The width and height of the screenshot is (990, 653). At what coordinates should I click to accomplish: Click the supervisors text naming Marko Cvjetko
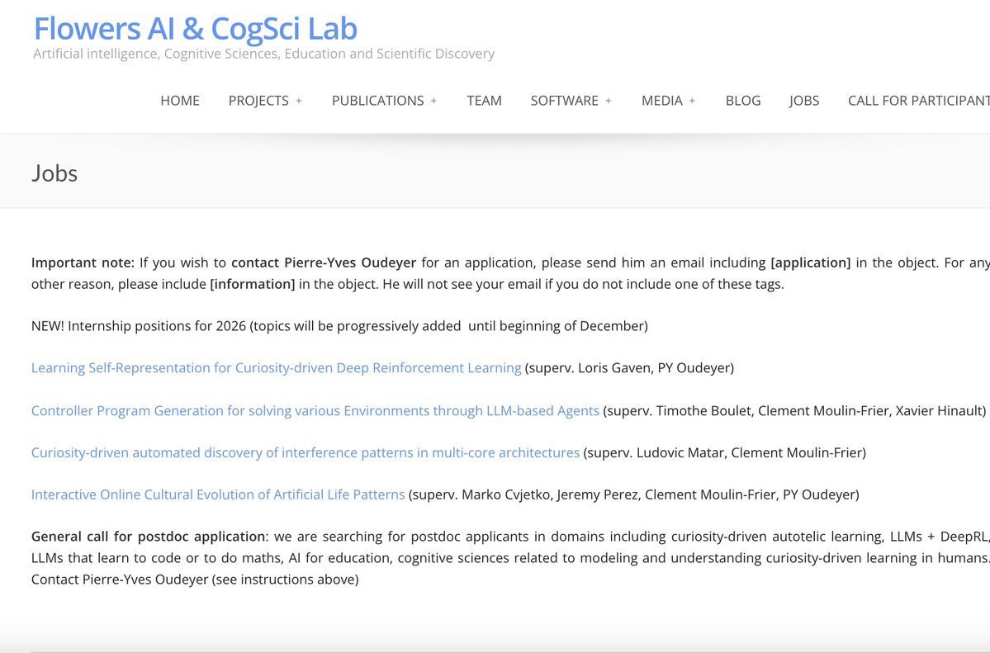pyautogui.click(x=634, y=494)
